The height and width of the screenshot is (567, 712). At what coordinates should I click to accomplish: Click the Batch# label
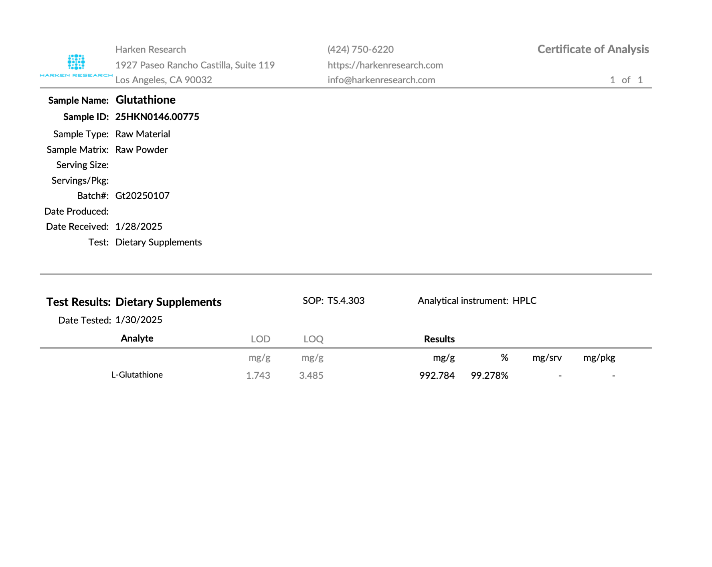coord(93,196)
